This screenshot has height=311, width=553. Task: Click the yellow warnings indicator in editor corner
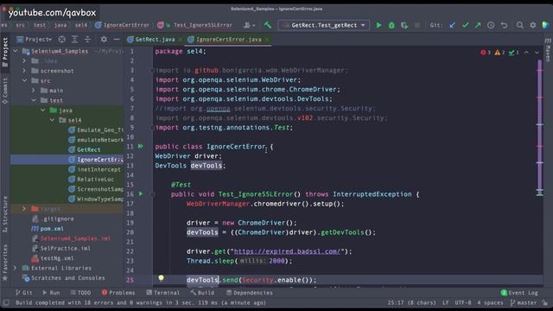click(499, 53)
